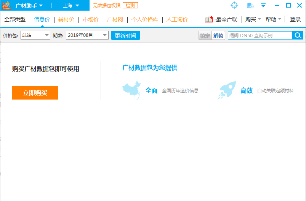Open the database download icon
Screen dimensions: 306x201
point(250,5)
